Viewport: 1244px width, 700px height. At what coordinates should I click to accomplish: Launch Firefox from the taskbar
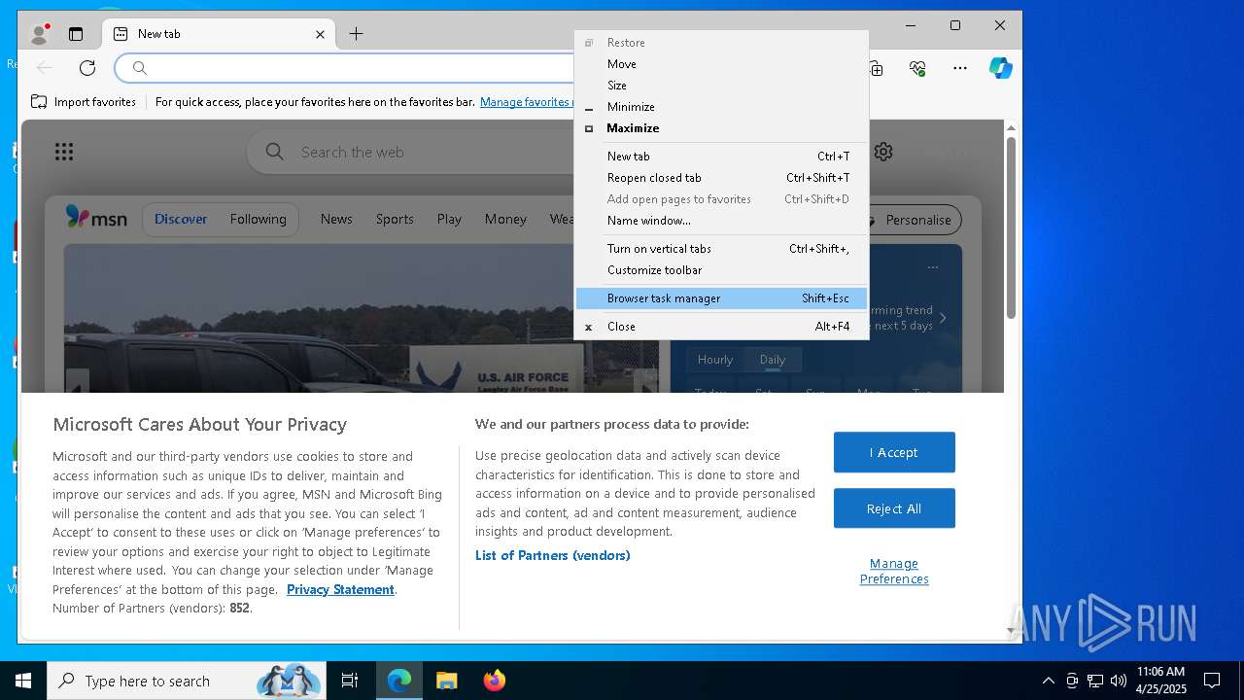point(494,681)
